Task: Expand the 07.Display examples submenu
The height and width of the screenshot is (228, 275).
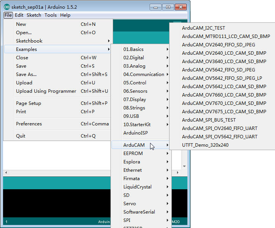Action: point(141,100)
